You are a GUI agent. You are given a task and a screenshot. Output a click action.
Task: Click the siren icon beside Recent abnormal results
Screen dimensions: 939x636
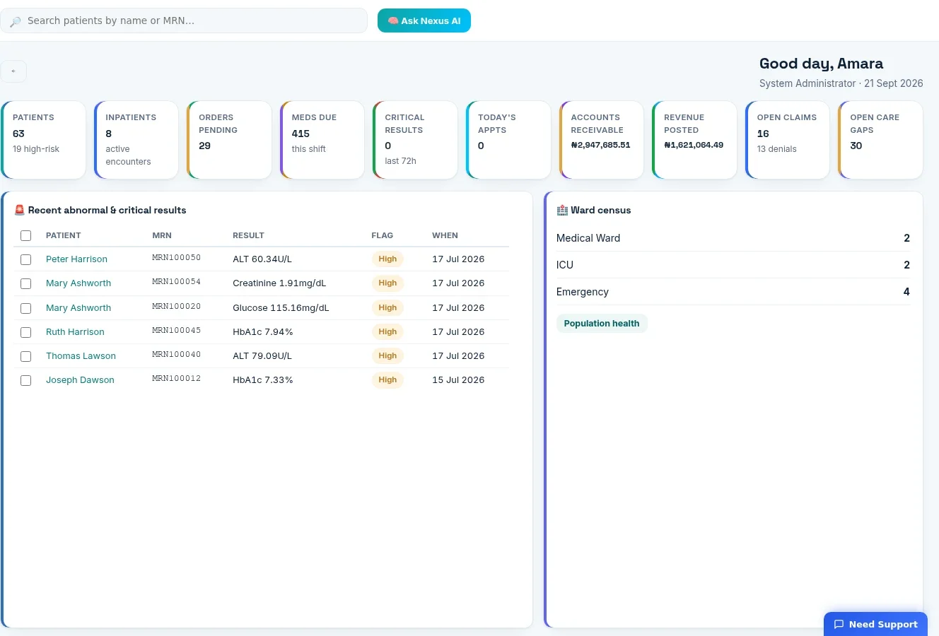pos(20,210)
